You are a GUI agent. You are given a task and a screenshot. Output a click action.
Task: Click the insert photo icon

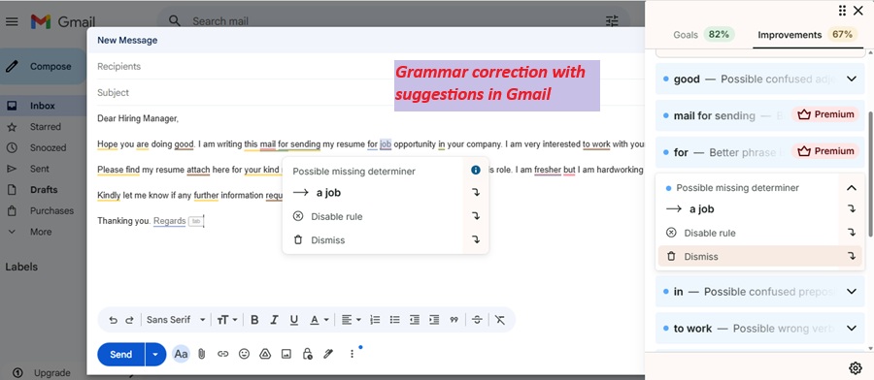pos(286,354)
